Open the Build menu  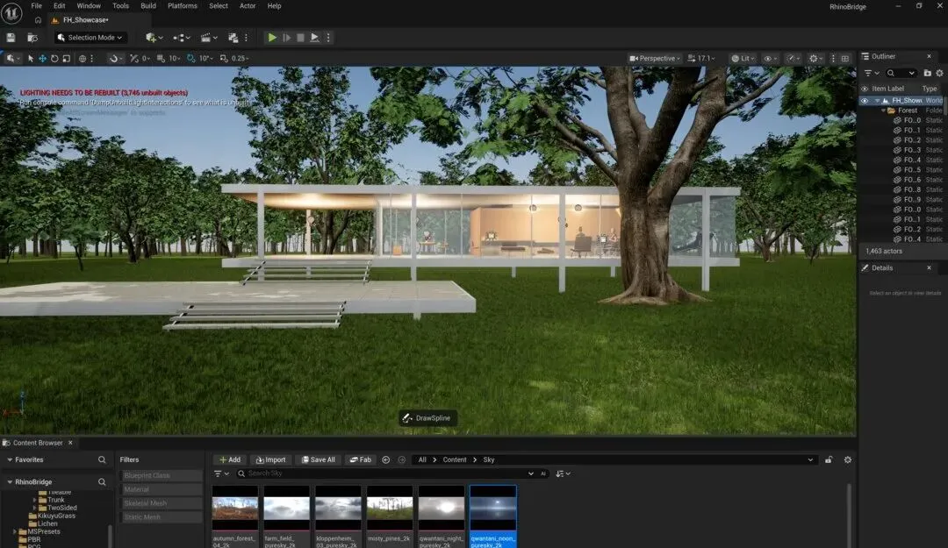148,6
